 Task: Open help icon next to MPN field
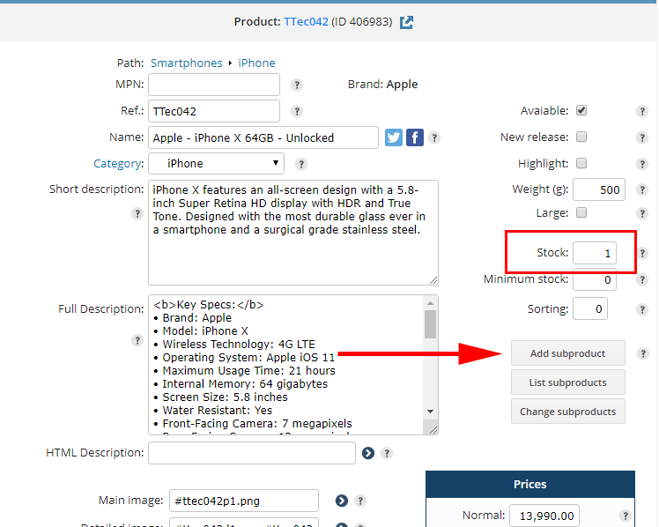[x=297, y=85]
